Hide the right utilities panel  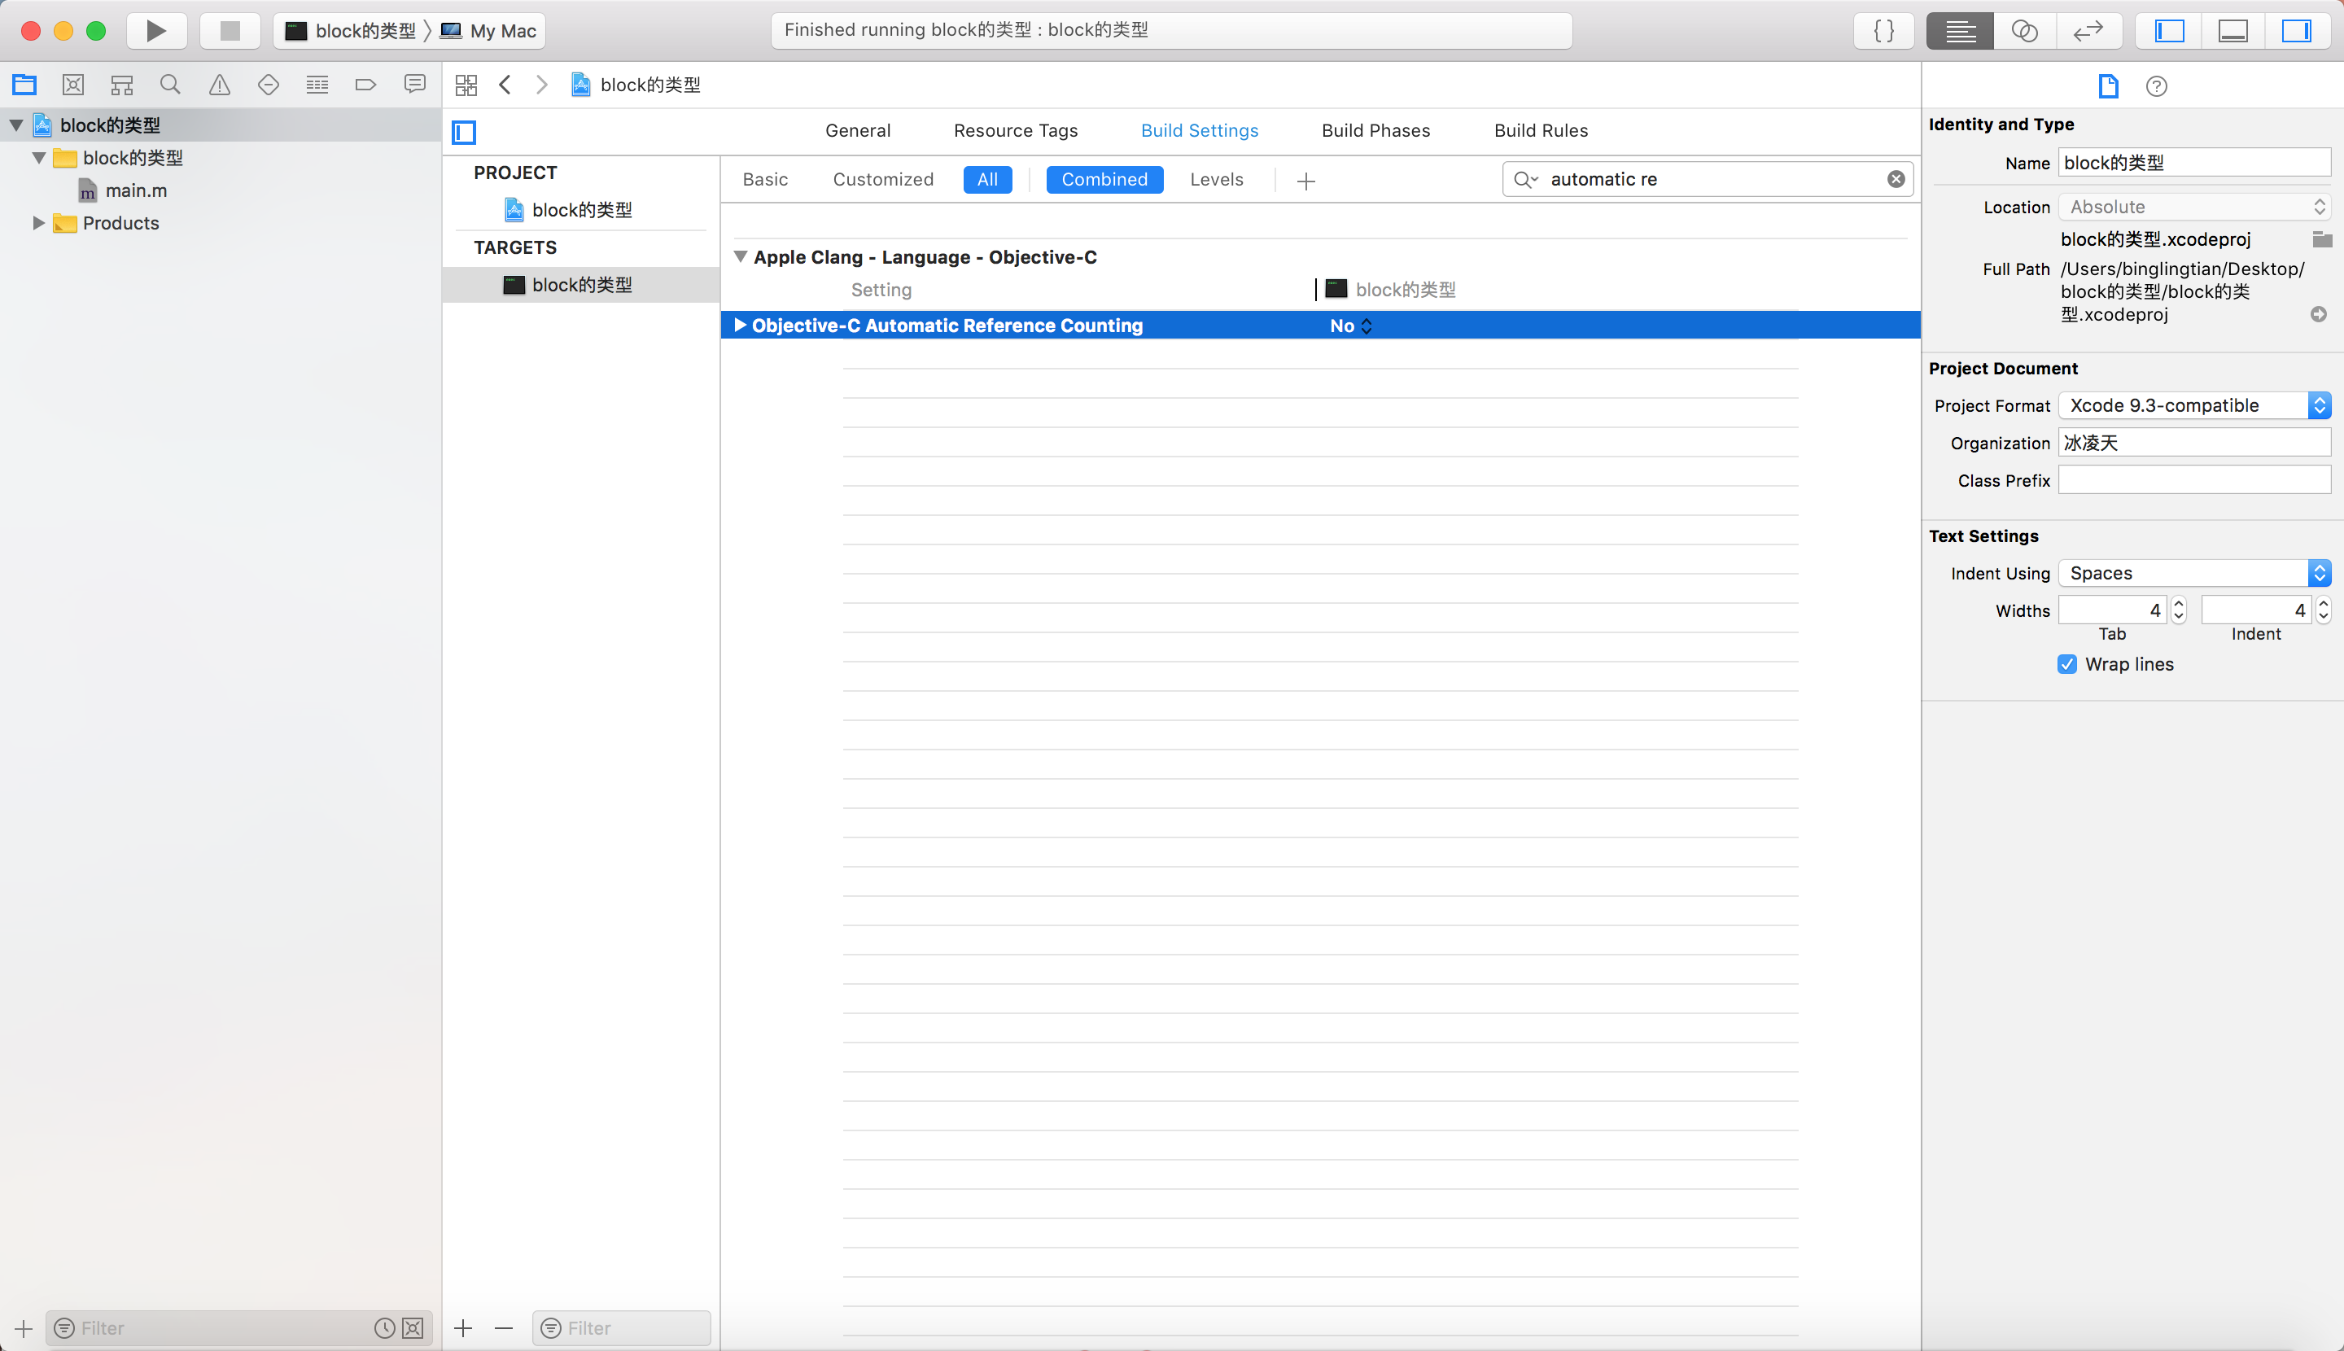2296,31
